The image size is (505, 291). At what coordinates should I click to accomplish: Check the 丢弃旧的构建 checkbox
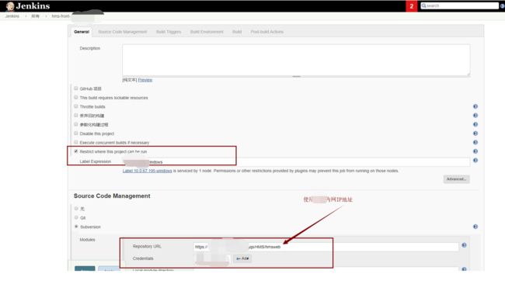(x=76, y=115)
